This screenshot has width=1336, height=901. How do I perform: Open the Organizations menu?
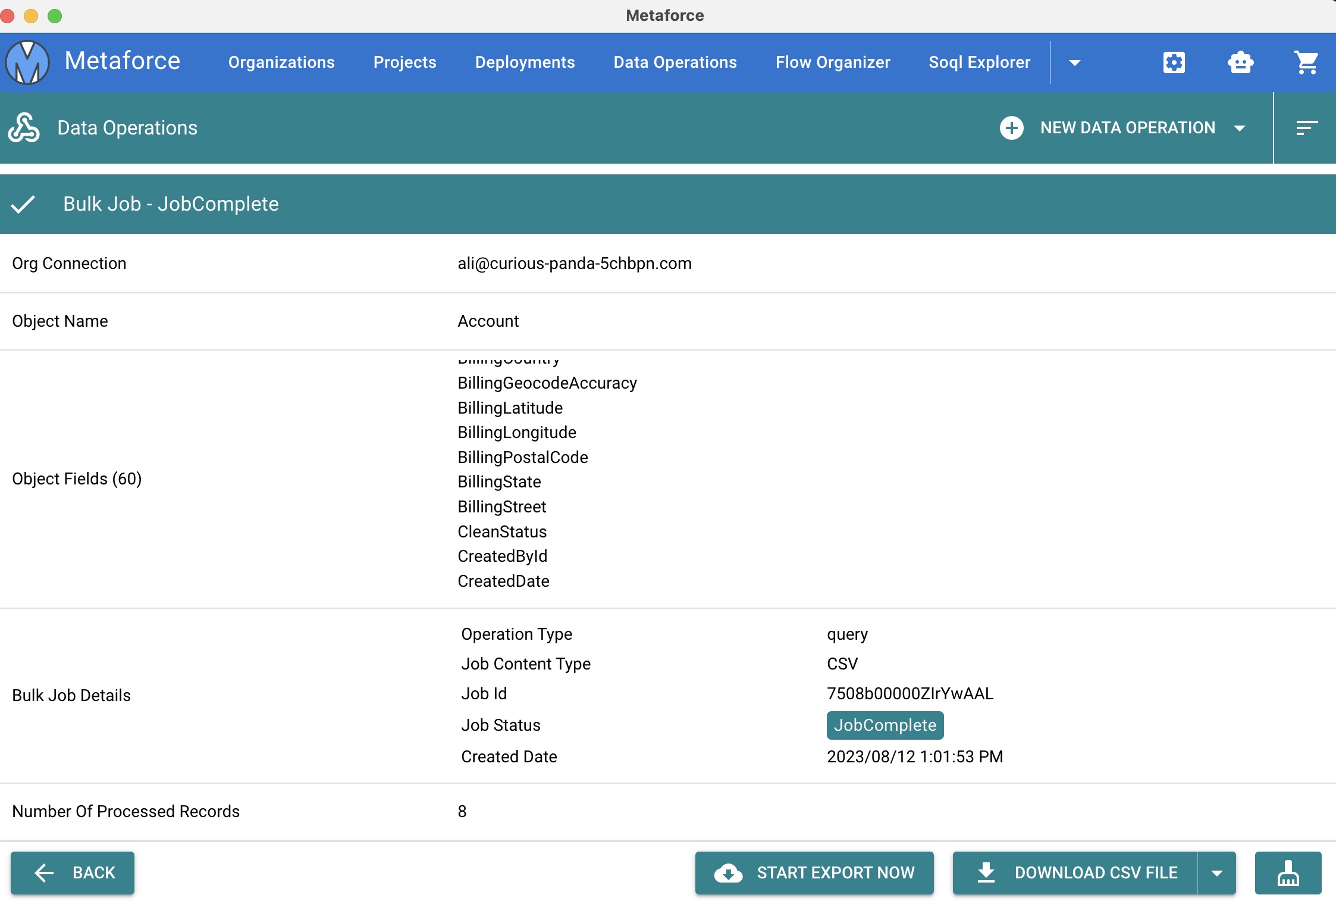(x=281, y=62)
